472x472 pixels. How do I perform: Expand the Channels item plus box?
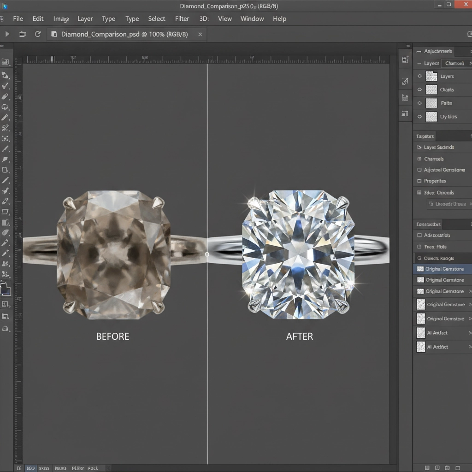pos(419,159)
